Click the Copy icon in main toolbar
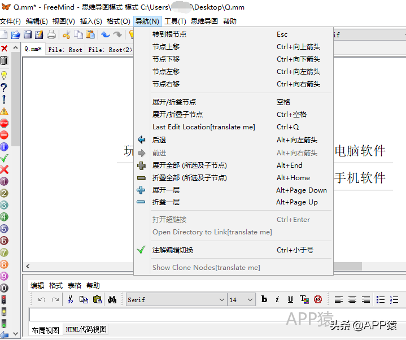Screen dimensions: 406x340 [78, 34]
